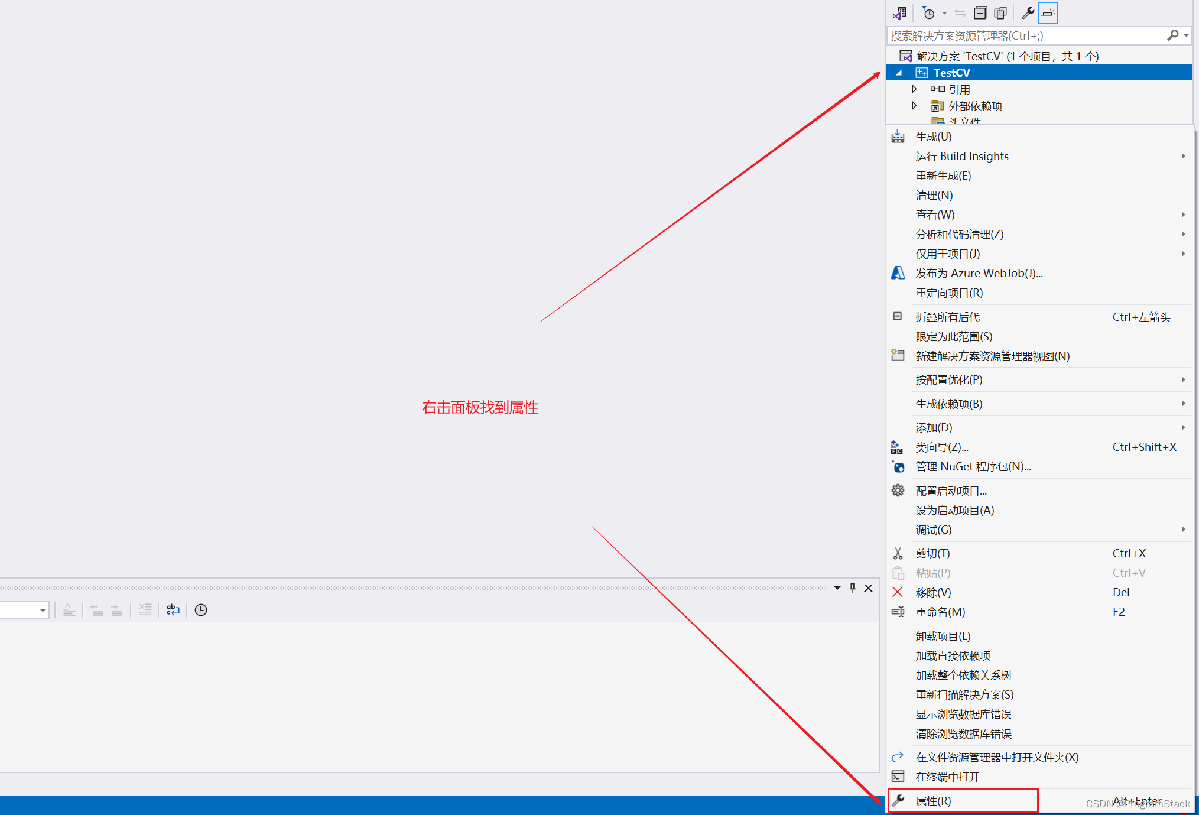Click the clear all output icon
1199x815 pixels.
[x=145, y=610]
